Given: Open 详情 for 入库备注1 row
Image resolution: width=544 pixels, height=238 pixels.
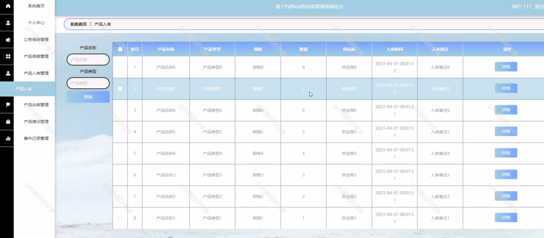Looking at the screenshot, I should [506, 217].
